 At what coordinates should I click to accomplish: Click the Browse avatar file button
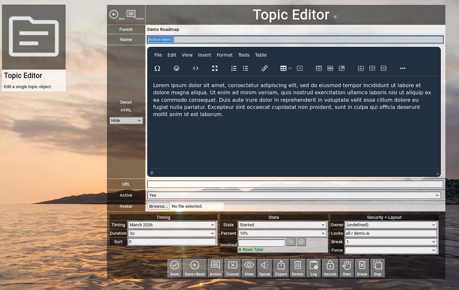pos(159,206)
